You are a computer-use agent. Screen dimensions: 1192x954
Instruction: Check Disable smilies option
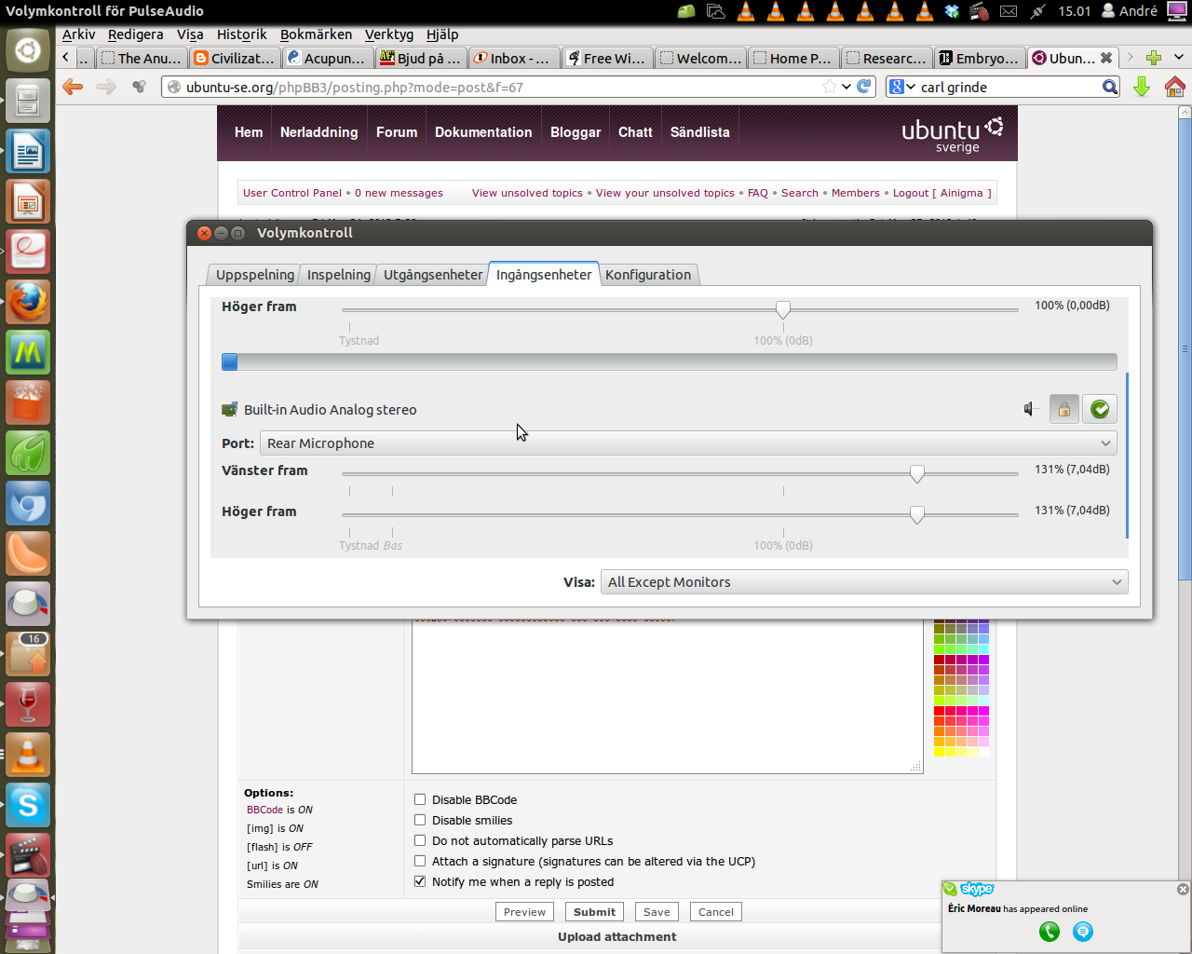click(x=420, y=820)
